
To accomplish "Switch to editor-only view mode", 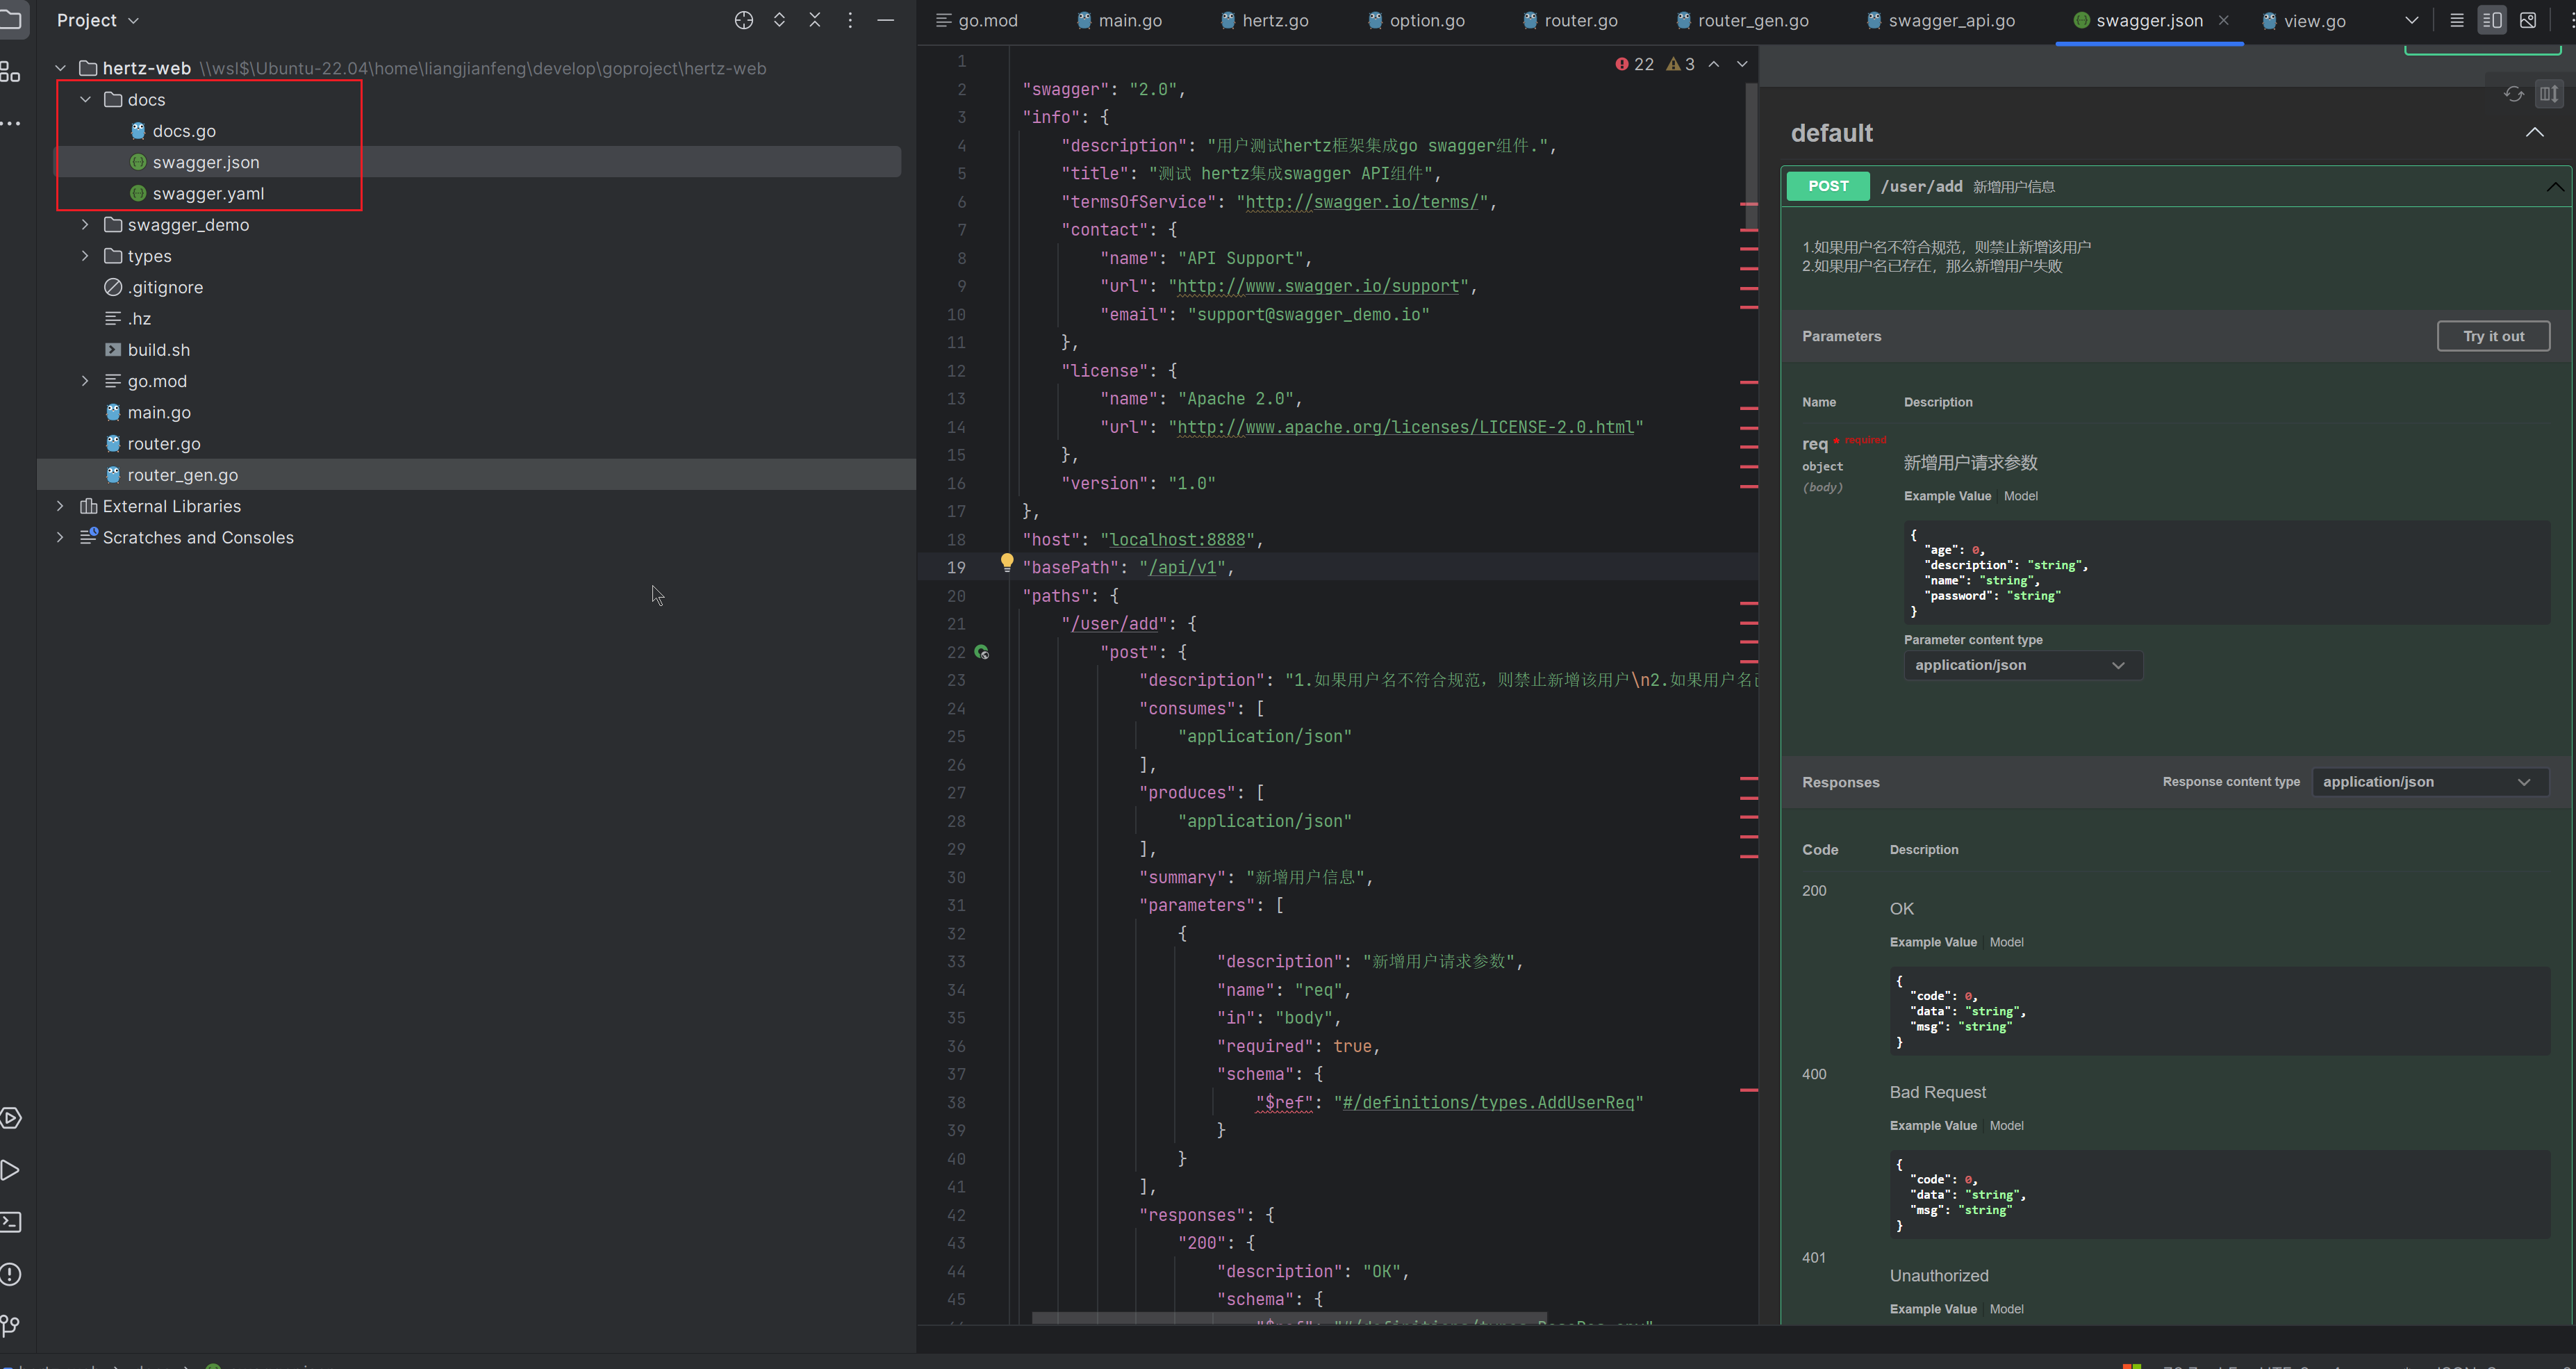I will point(2456,20).
